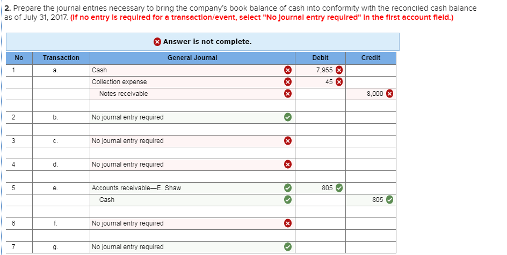
Task: Click the red X next to credit 8,000
Action: [389, 94]
